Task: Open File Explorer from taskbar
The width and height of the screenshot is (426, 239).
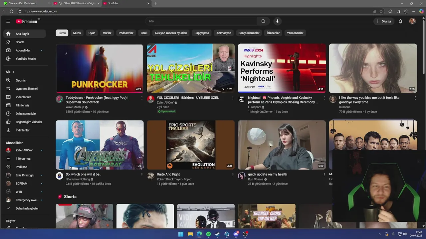Action: (x=190, y=234)
